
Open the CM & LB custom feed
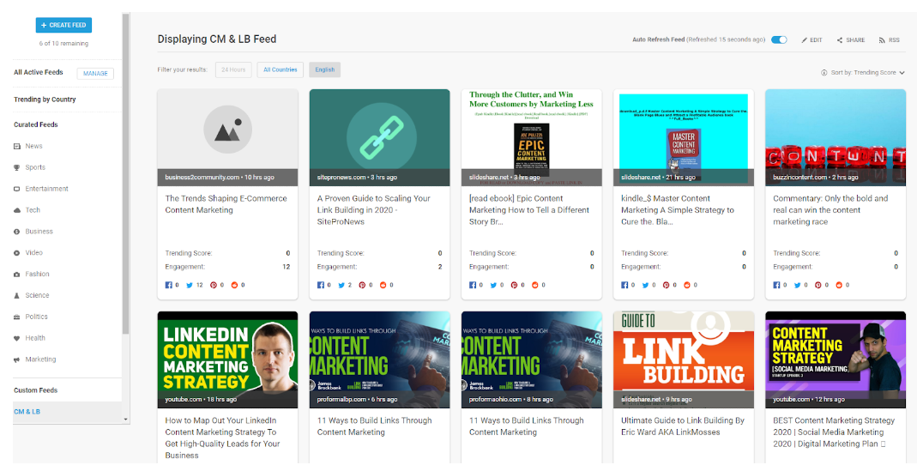click(x=27, y=412)
